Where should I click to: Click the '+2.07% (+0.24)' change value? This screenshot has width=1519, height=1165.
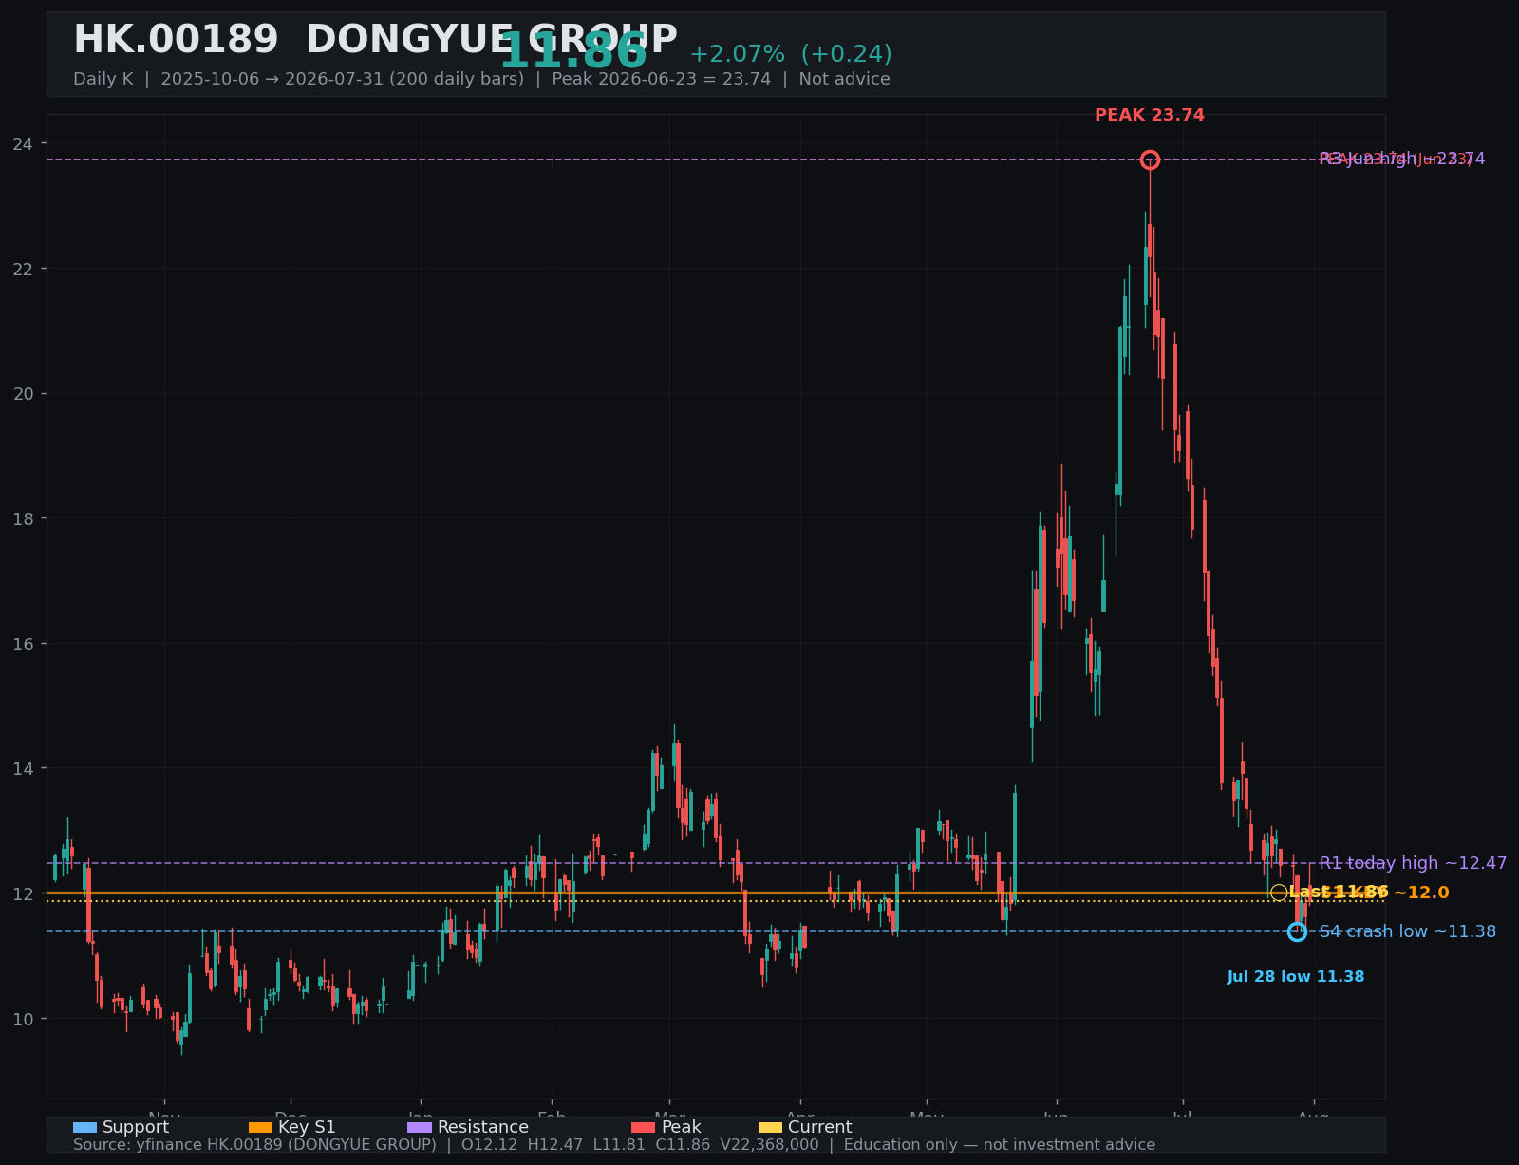click(x=791, y=54)
